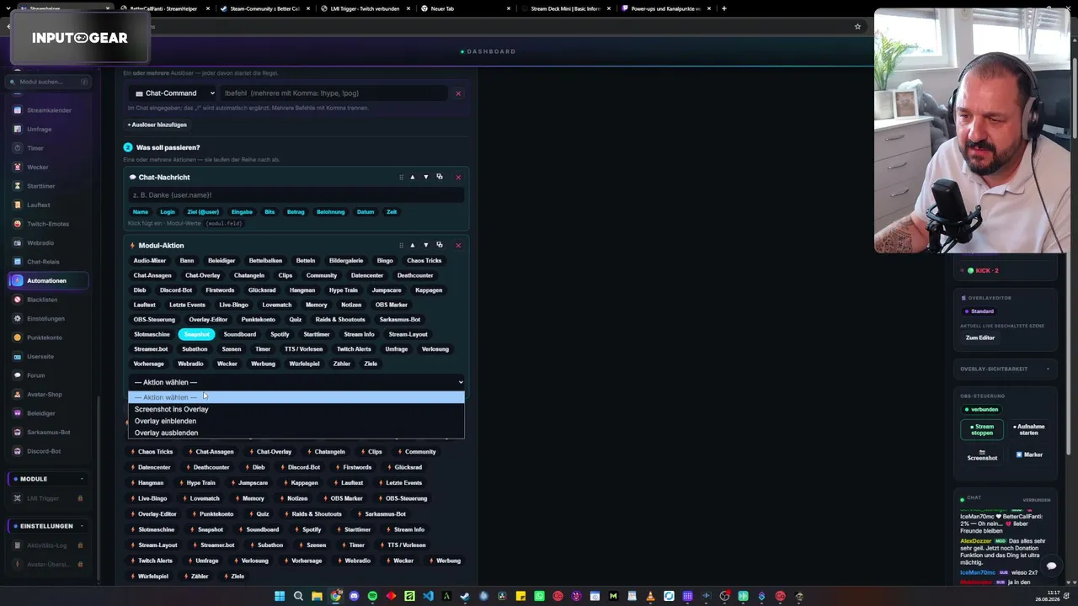Select the OBS-Steuerung chip in Modul-Aktion
1078x606 pixels.
tap(154, 320)
